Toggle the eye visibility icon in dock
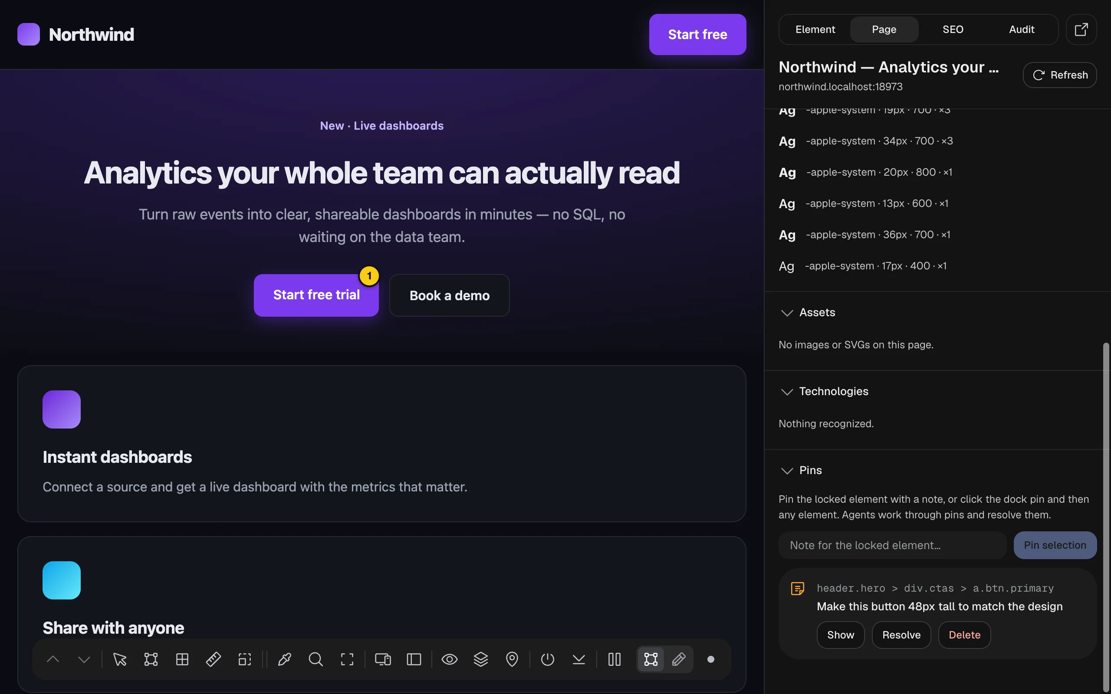Screen dimensions: 1111x694 click(x=450, y=660)
